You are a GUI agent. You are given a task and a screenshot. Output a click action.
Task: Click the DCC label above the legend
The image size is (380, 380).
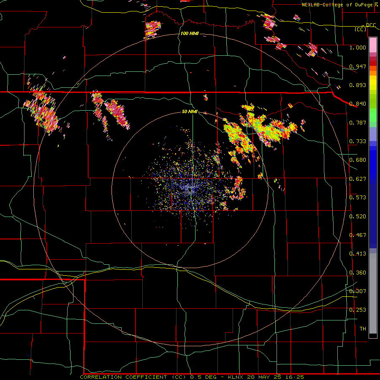click(371, 25)
